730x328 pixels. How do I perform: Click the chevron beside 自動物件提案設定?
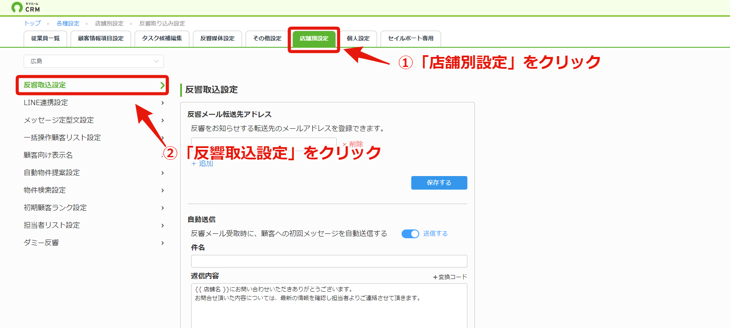click(163, 173)
